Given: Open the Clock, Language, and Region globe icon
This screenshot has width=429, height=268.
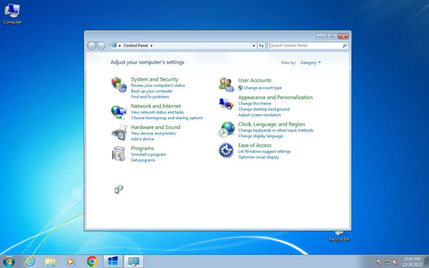Looking at the screenshot, I should point(226,130).
